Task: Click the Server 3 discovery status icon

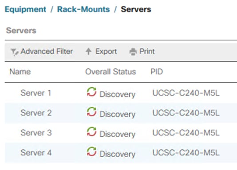Action: point(91,131)
